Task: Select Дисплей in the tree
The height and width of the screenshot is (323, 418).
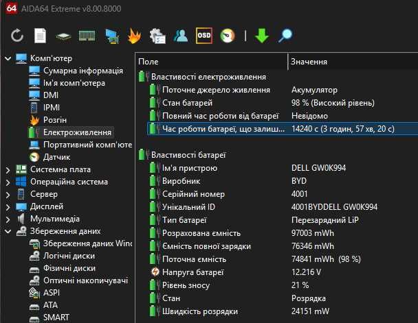Action: 47,206
